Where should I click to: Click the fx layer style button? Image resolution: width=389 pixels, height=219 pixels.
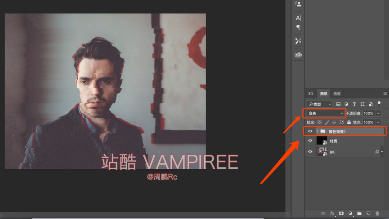(332, 213)
